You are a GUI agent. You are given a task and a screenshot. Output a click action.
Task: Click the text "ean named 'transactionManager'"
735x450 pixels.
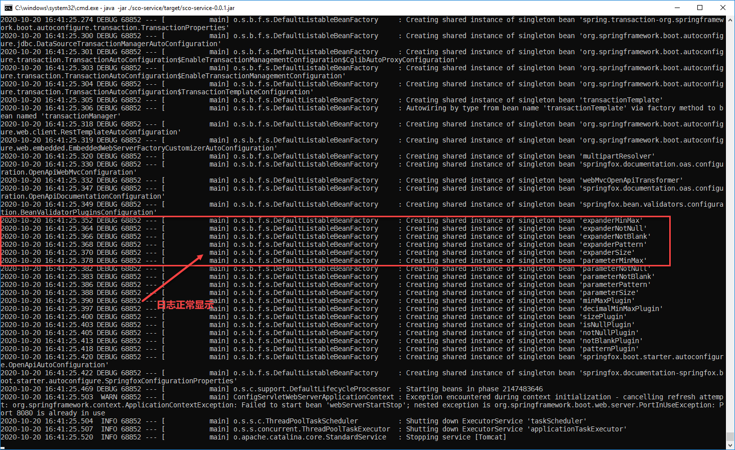click(x=61, y=116)
